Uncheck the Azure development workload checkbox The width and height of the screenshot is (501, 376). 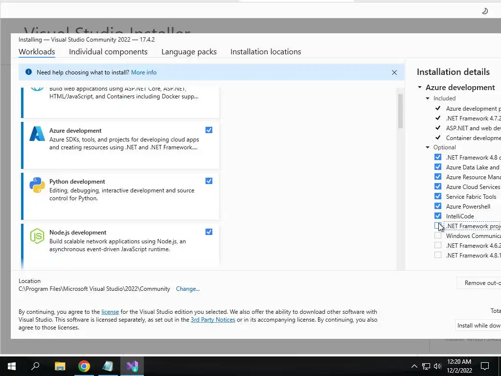209,130
